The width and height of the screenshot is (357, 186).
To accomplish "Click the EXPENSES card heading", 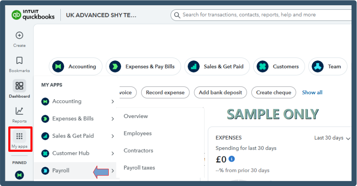I will coord(229,138).
